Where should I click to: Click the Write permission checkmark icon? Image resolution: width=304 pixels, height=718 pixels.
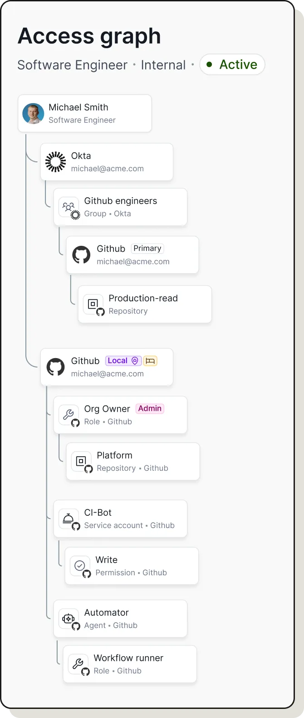(x=80, y=566)
